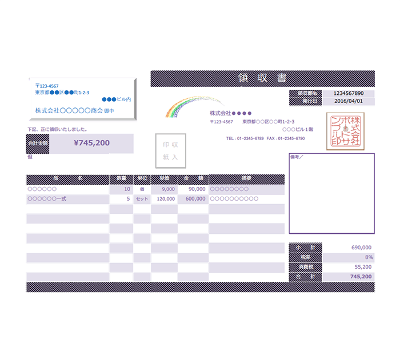Image resolution: width=400 pixels, height=343 pixels.
Task: Click the 数量 column header
Action: [x=121, y=178]
